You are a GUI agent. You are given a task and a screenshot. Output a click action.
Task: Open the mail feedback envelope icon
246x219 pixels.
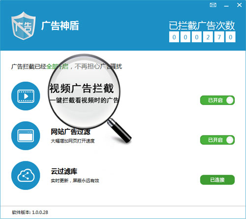(213, 5)
